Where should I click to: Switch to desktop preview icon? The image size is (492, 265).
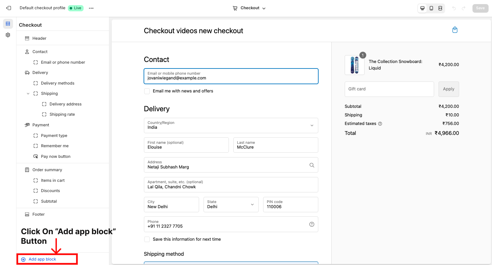pos(422,8)
